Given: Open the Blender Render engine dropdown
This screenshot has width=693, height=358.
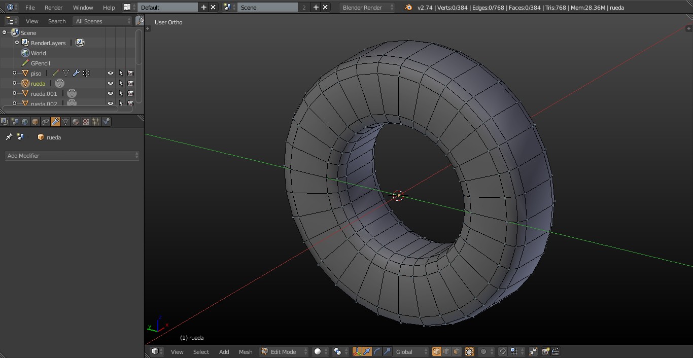Looking at the screenshot, I should click(x=367, y=7).
